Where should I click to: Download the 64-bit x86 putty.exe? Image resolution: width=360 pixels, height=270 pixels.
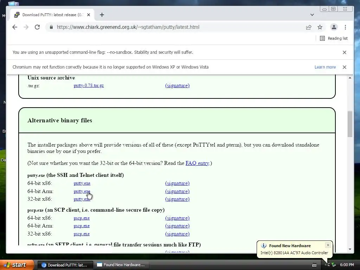[82, 183]
